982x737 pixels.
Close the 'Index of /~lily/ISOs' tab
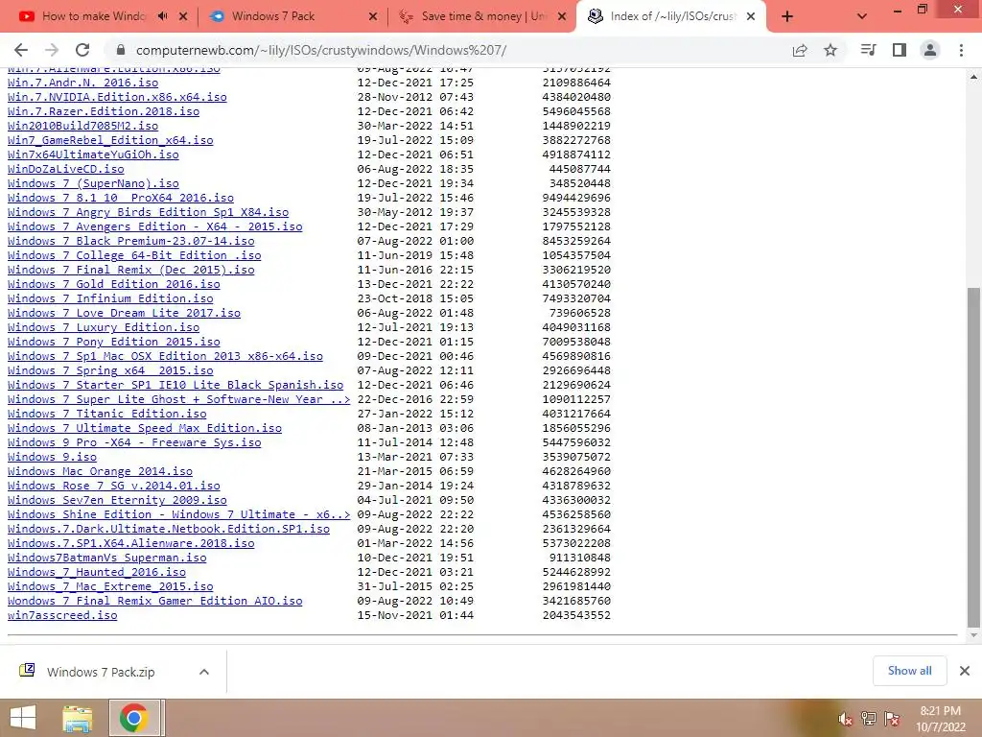click(x=751, y=16)
